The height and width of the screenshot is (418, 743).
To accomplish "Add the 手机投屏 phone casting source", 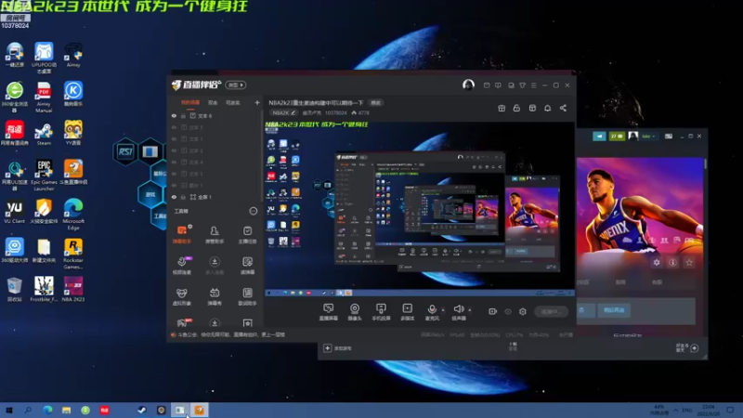I will click(381, 312).
